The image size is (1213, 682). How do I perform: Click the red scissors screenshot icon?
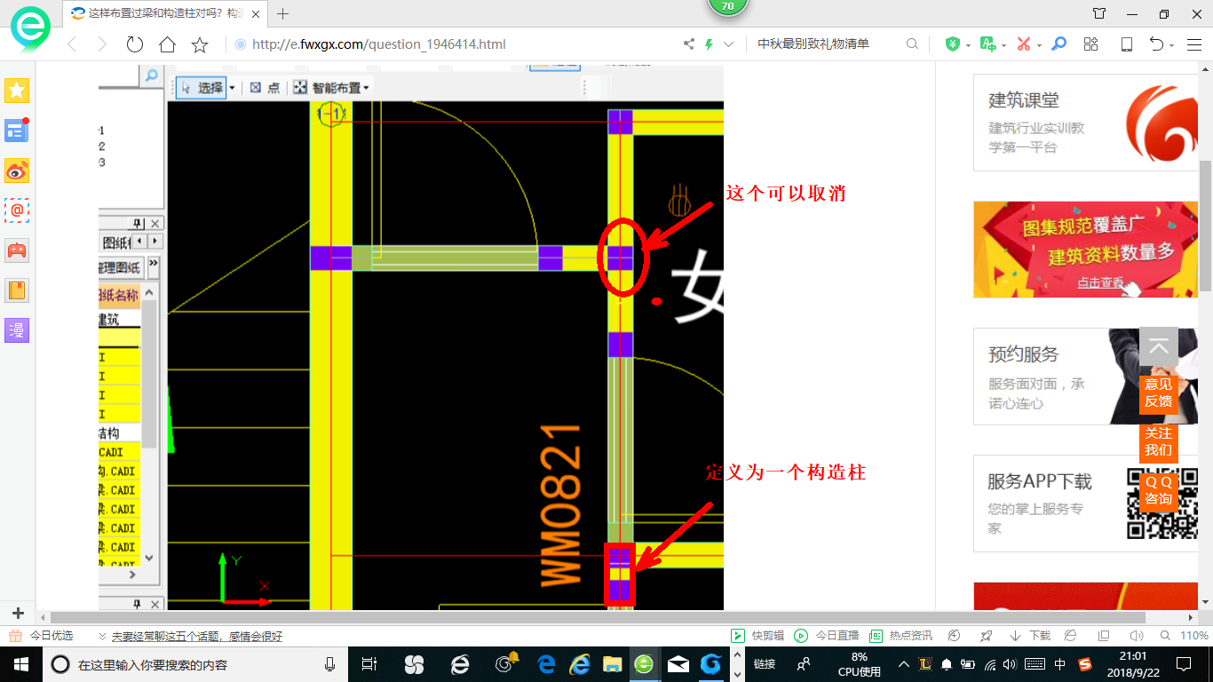click(1023, 44)
